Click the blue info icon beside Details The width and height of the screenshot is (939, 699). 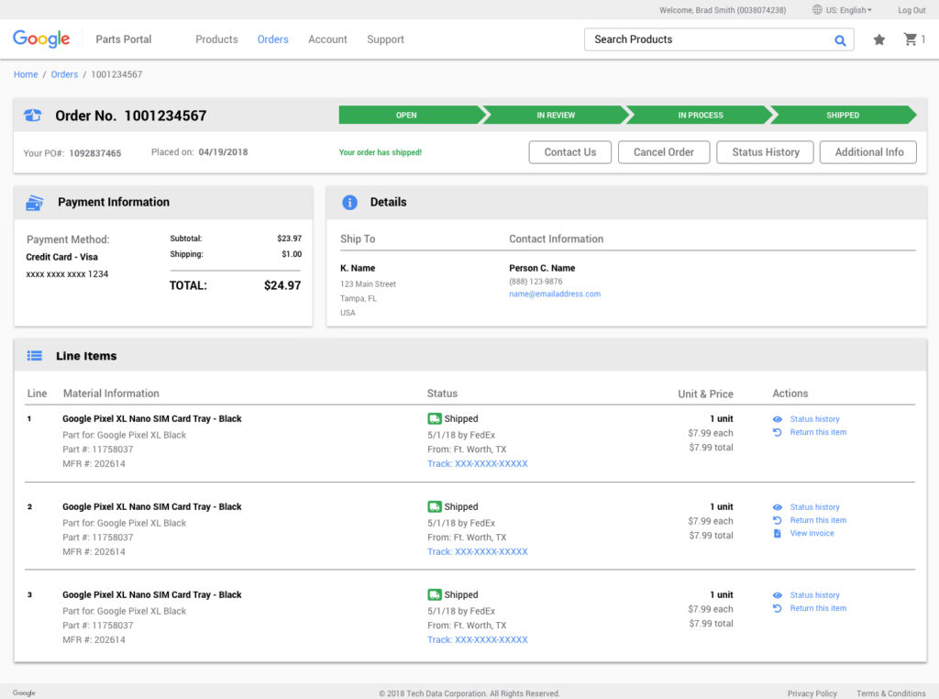click(x=349, y=203)
